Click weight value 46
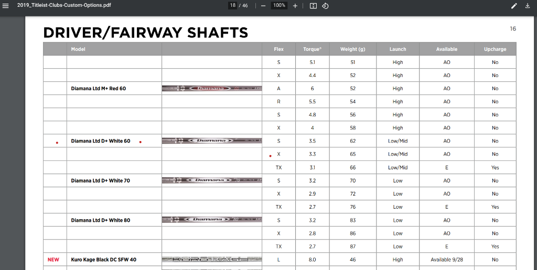The image size is (537, 270). click(353, 260)
